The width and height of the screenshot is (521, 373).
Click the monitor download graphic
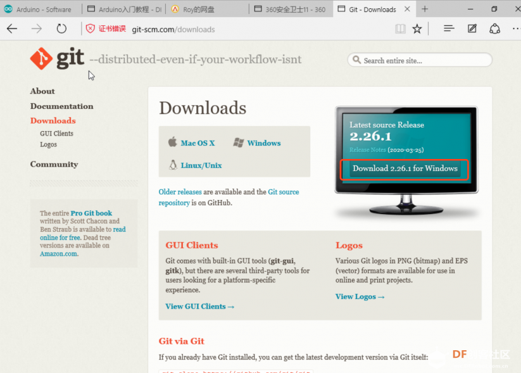point(406,161)
